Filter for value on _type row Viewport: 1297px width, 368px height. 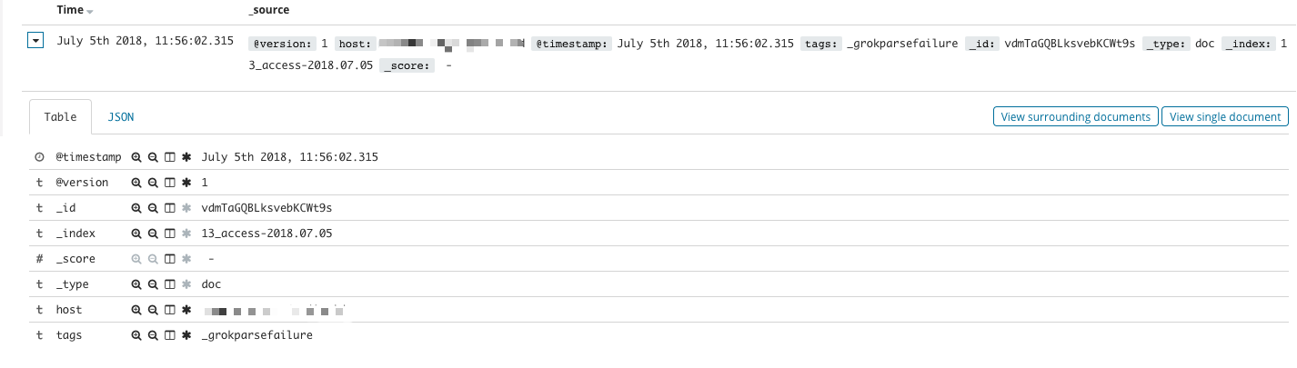[136, 284]
